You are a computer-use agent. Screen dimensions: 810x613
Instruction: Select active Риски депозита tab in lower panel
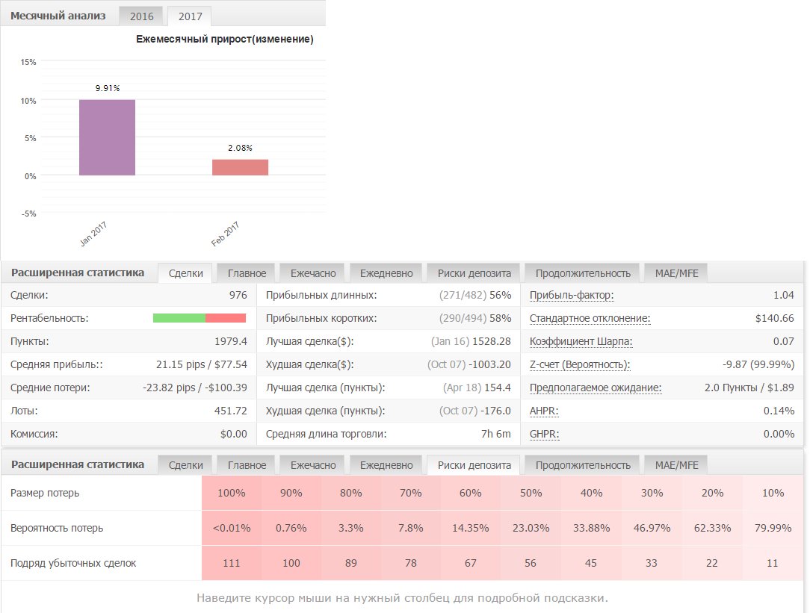pyautogui.click(x=474, y=465)
